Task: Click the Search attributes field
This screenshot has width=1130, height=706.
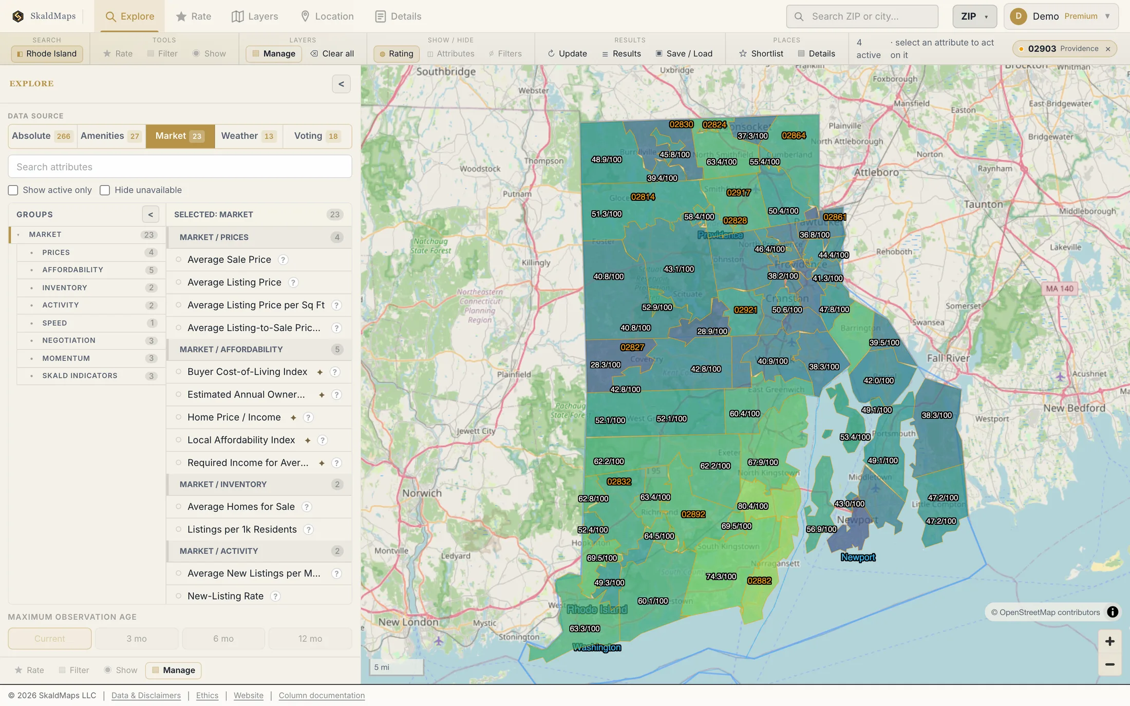Action: (180, 167)
